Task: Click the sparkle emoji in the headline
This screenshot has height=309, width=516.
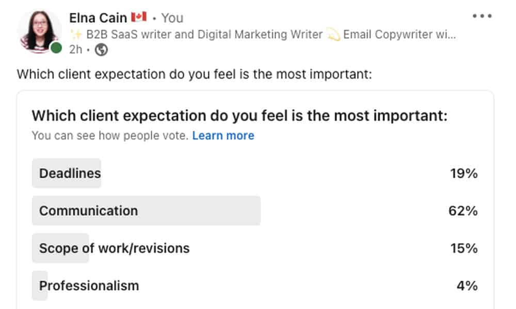Action: point(76,35)
